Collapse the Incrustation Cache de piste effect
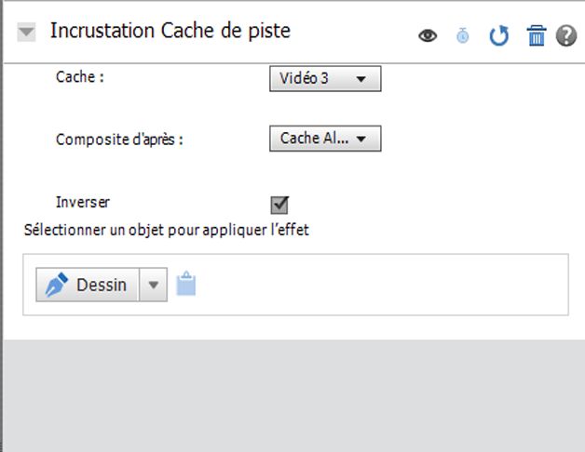The image size is (585, 452). pos(27,32)
